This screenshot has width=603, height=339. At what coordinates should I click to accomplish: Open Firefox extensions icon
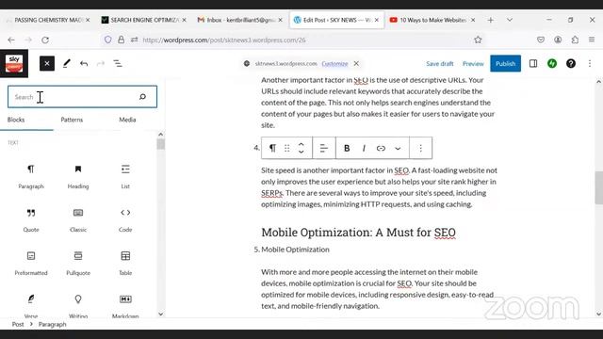pos(575,40)
